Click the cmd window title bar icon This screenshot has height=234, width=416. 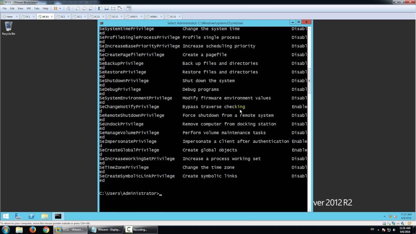[x=102, y=23]
